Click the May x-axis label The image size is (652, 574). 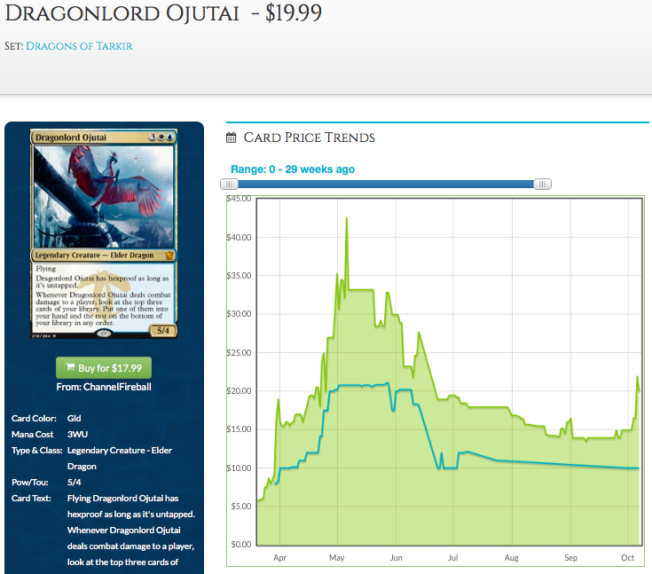[337, 558]
